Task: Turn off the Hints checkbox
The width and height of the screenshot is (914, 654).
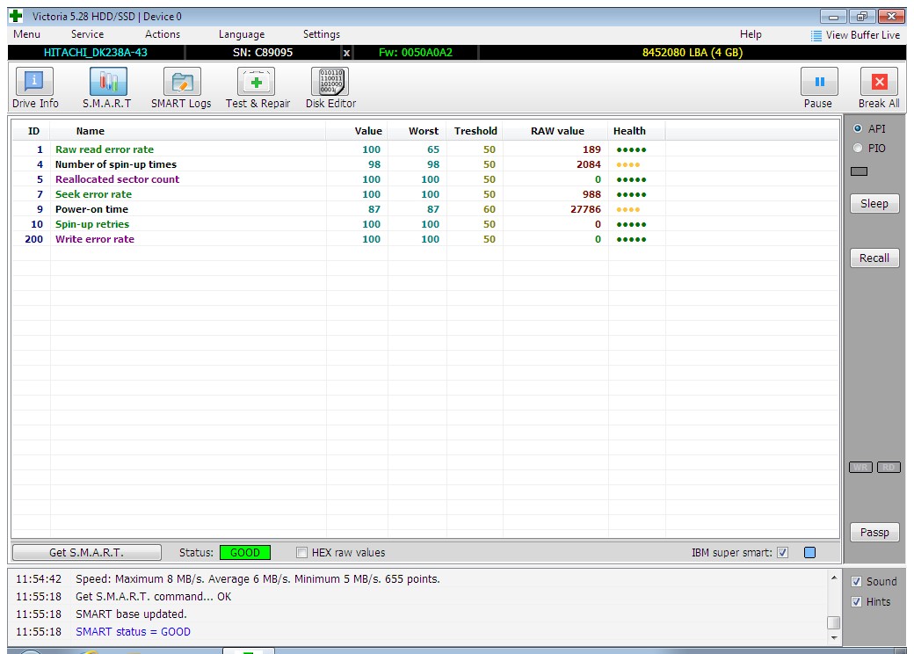Action: [856, 602]
